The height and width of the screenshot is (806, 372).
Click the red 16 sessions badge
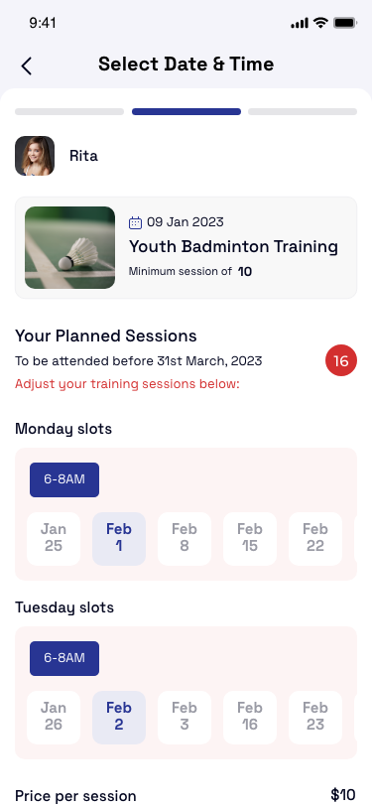point(341,361)
